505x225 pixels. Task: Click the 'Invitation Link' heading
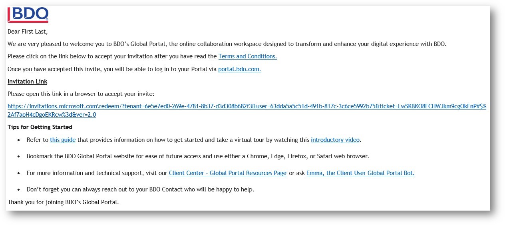click(x=28, y=82)
